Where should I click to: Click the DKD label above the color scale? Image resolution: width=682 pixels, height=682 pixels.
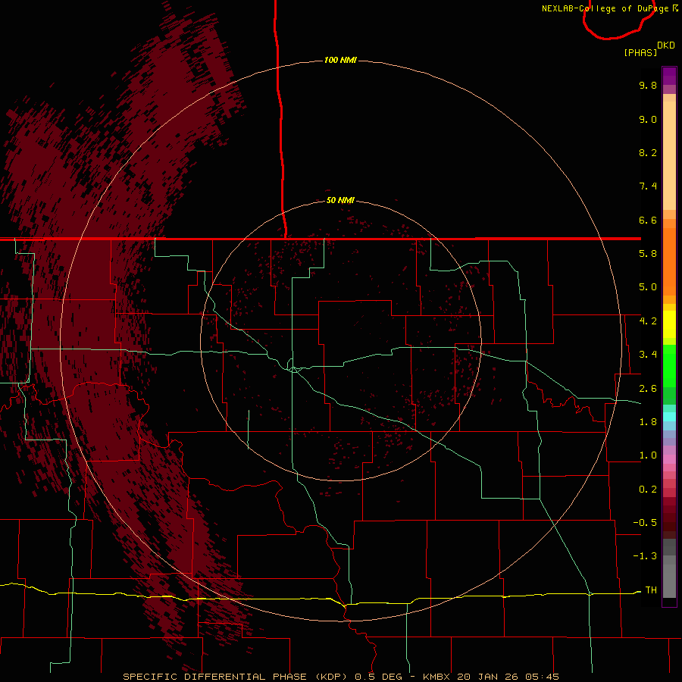pyautogui.click(x=666, y=45)
